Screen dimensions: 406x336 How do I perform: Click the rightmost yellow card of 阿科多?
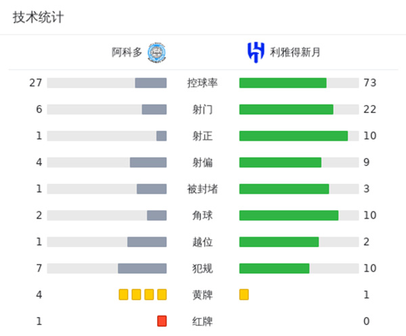[x=162, y=294]
